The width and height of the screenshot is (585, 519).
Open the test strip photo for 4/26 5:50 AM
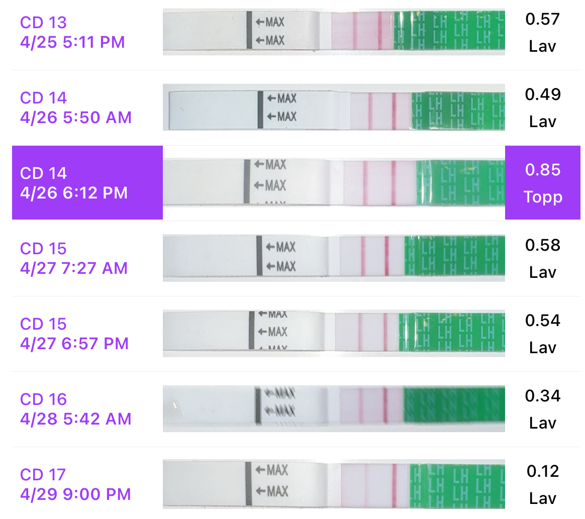pos(334,107)
